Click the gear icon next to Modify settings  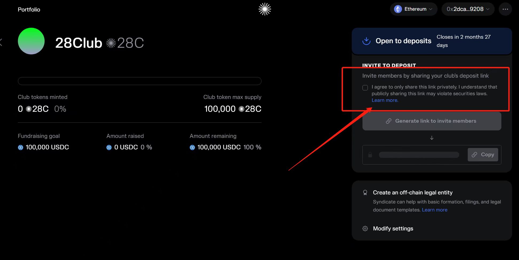[365, 229]
